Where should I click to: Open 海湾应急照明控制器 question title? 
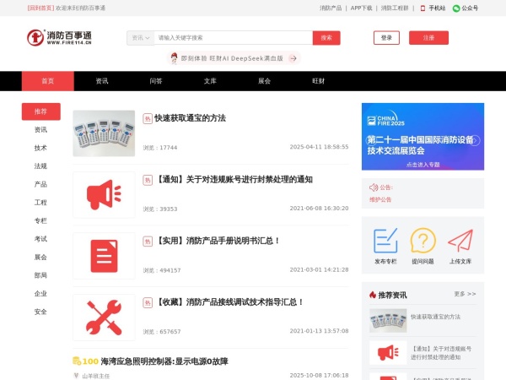point(164,361)
